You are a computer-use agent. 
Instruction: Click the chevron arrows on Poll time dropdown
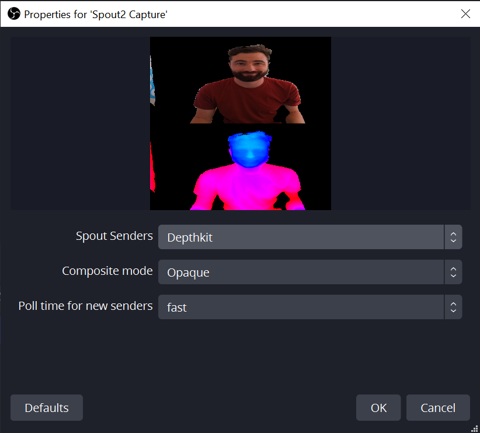tap(454, 306)
